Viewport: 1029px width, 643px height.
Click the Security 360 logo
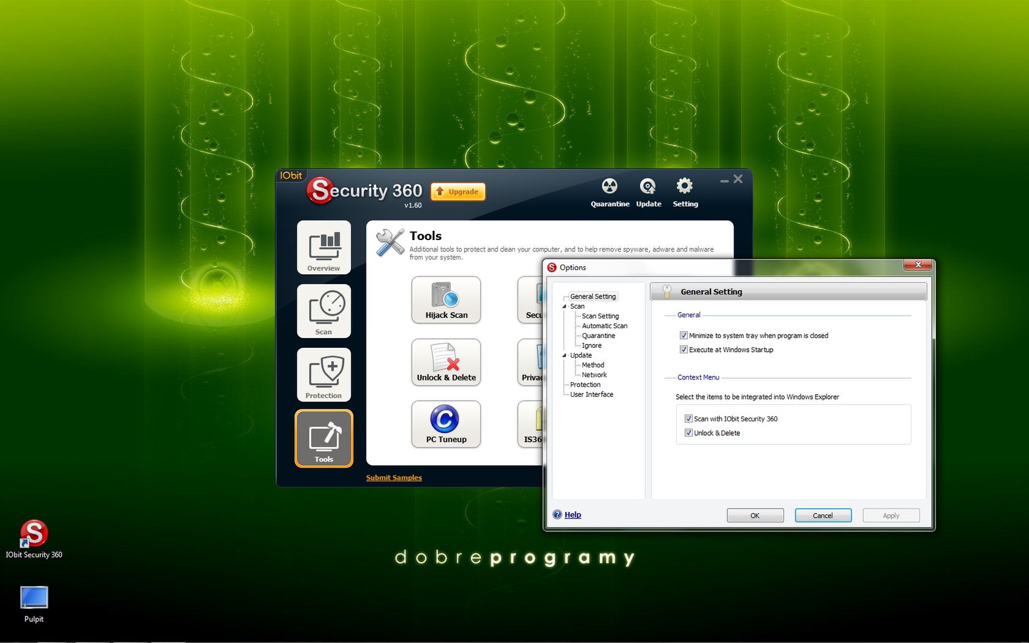click(364, 190)
